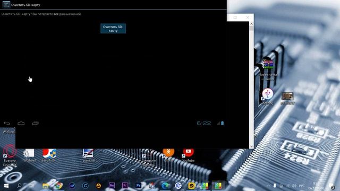
Task: Close the background emulator window
Action: click(248, 18)
